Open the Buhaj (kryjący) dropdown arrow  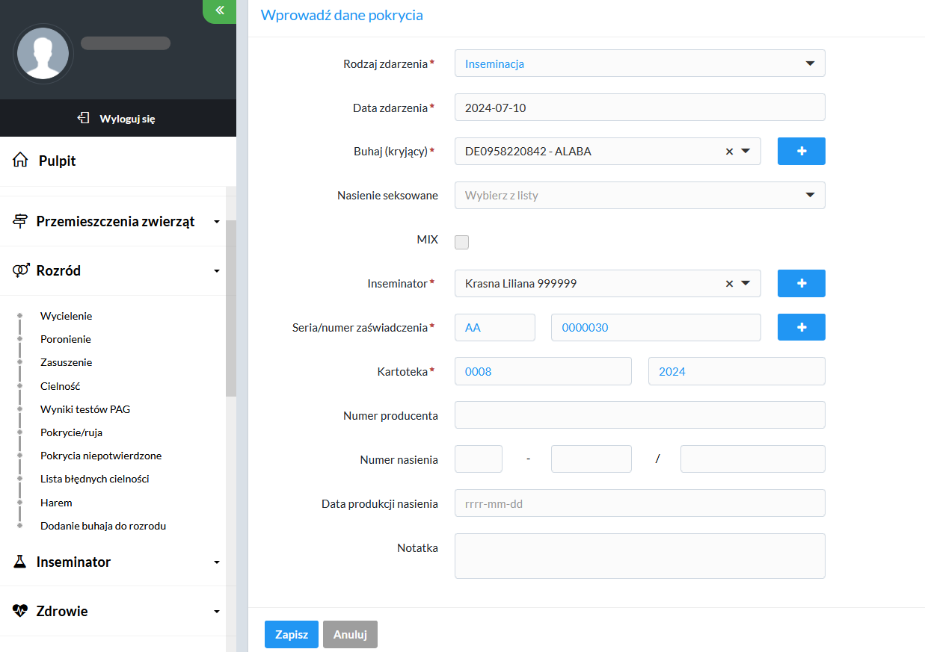tap(746, 152)
